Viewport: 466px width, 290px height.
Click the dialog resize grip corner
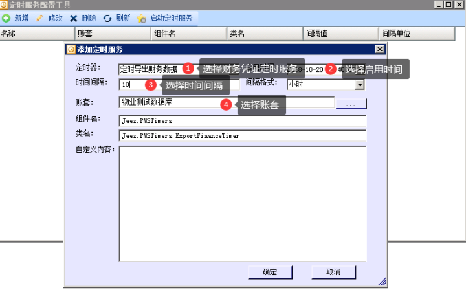tap(383, 282)
